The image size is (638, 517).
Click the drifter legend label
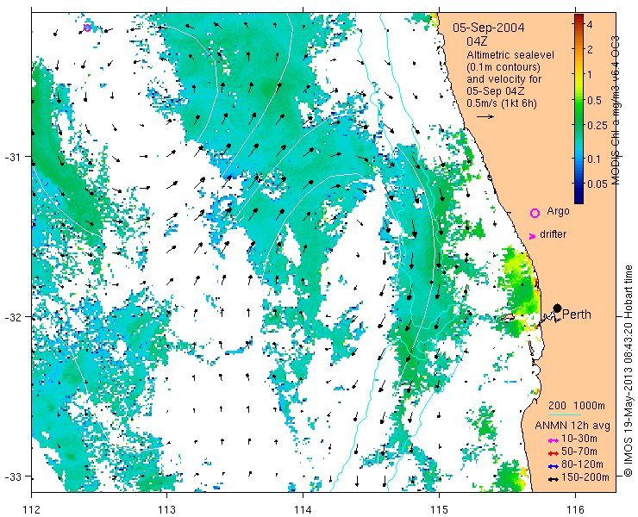coord(553,234)
